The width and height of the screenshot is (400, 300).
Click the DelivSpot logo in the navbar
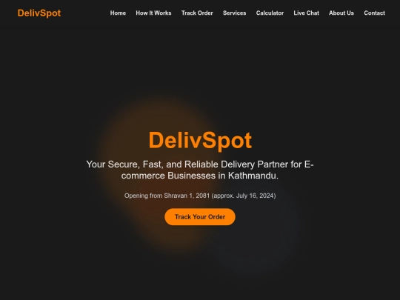tap(39, 13)
